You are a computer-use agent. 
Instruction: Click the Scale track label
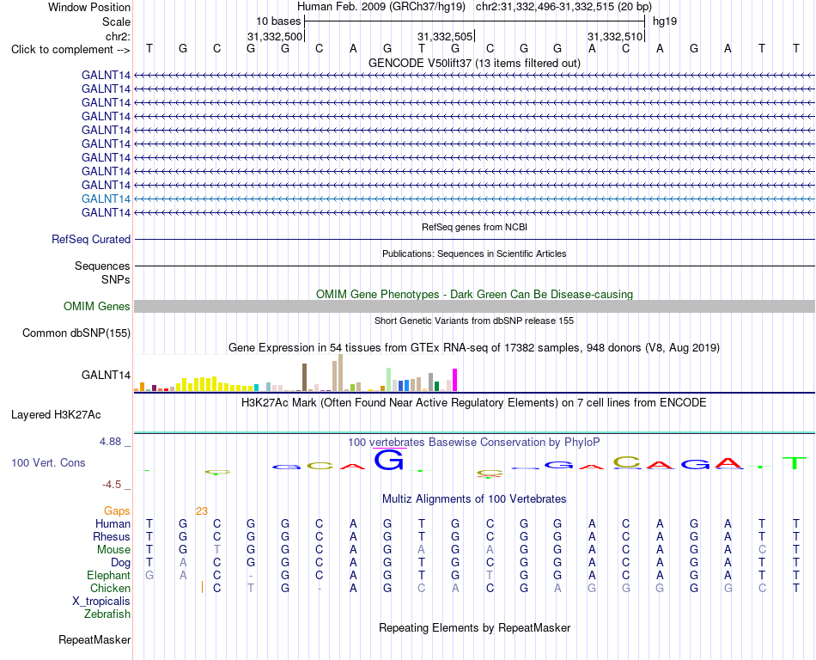[x=116, y=21]
